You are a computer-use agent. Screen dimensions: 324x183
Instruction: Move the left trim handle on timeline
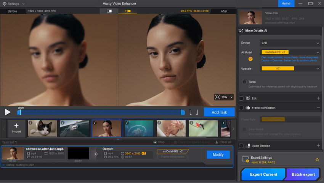pyautogui.click(x=19, y=112)
